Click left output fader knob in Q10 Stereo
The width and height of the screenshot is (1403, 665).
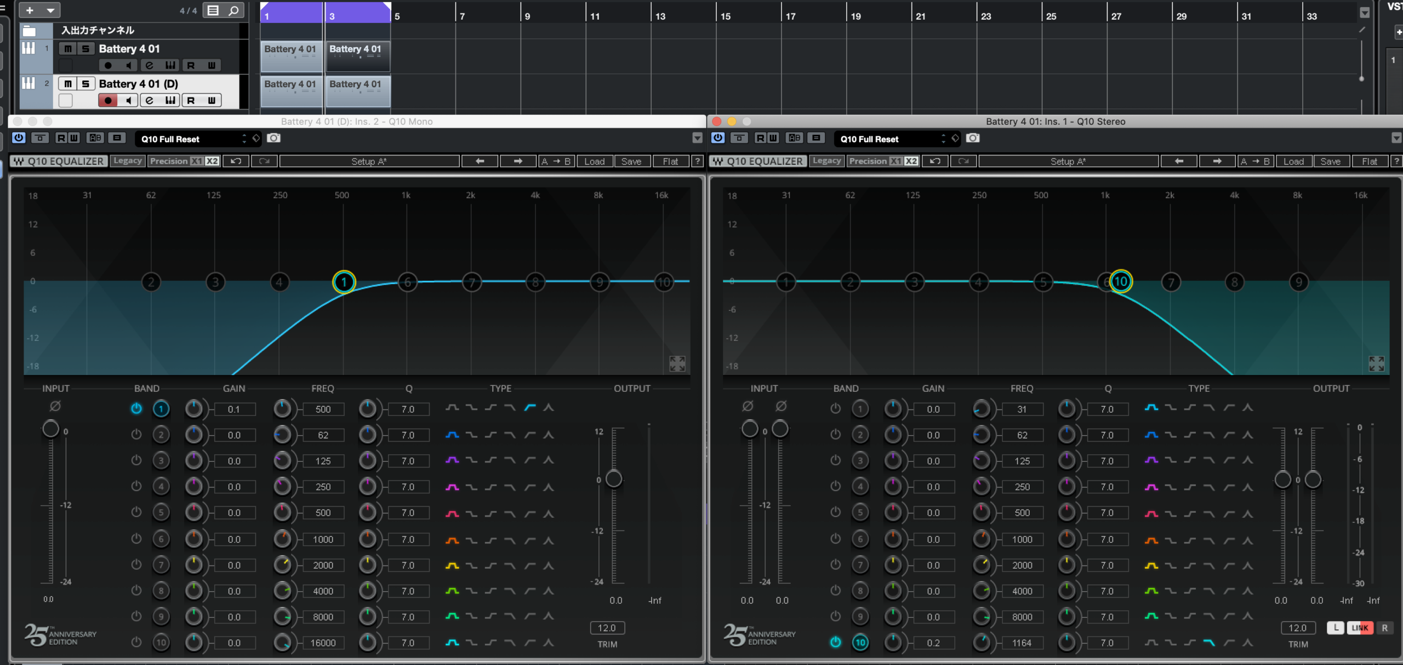(1282, 479)
